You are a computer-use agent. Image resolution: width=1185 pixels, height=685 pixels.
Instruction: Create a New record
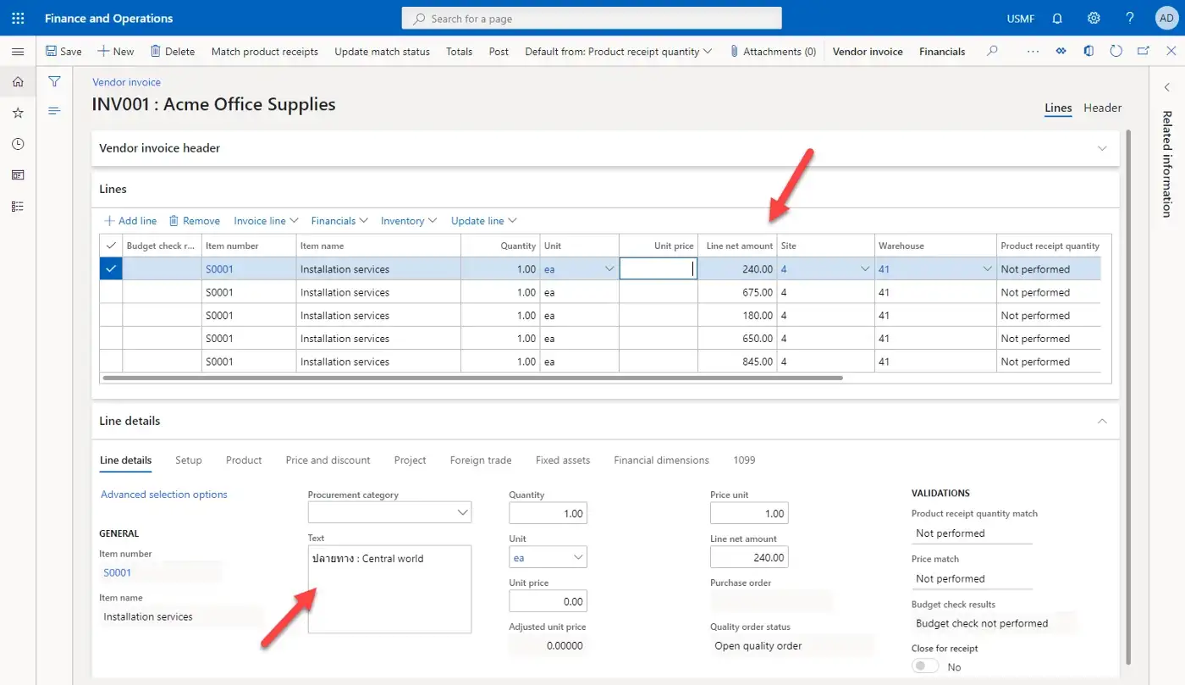pos(116,52)
